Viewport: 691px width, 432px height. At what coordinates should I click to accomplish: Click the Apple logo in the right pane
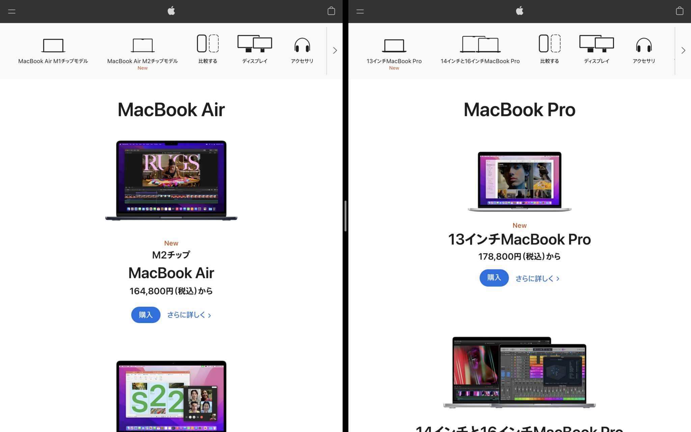tap(520, 11)
